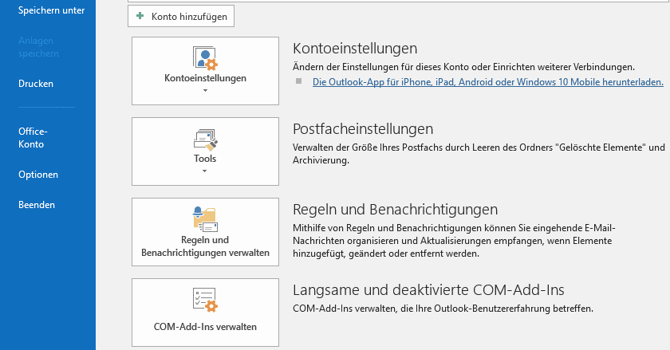The width and height of the screenshot is (670, 350).
Task: Select Drucken in the backstage menu
Action: click(36, 84)
